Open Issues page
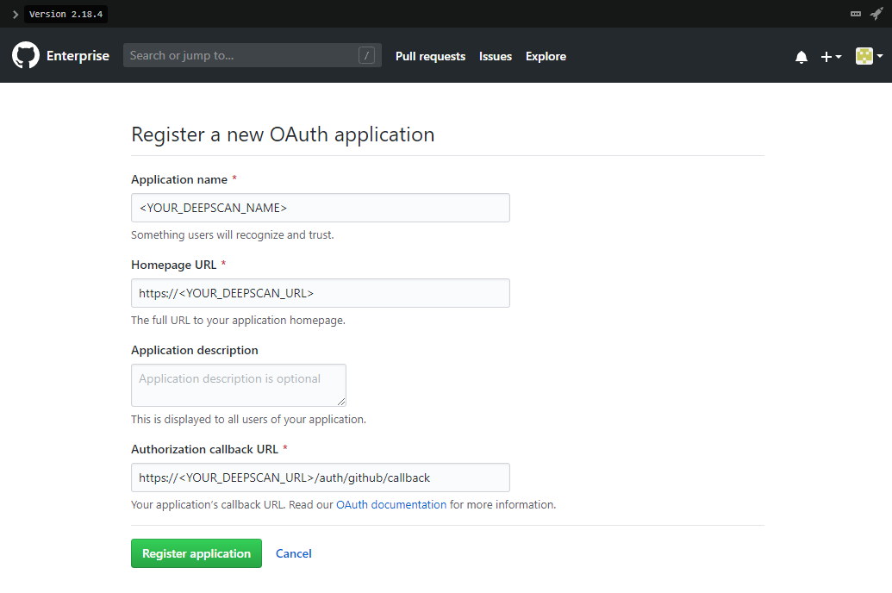892x593 pixels. [x=495, y=56]
